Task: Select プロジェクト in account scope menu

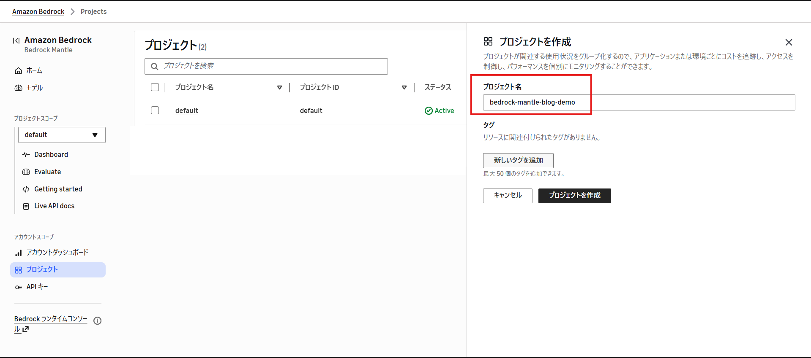Action: point(58,270)
